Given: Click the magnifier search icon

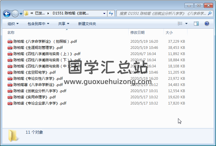Looking at the screenshot, I should pyautogui.click(x=210, y=13).
